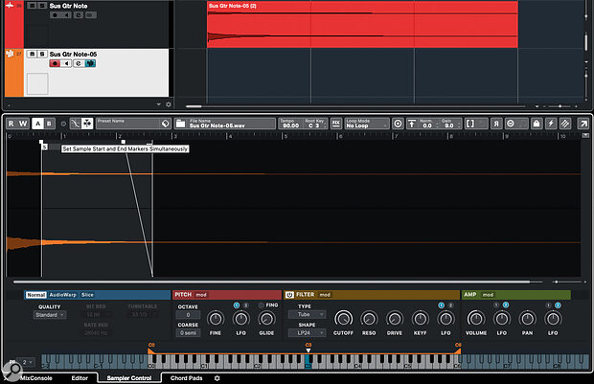
Task: Click the pitch FINE knob
Action: tap(216, 319)
